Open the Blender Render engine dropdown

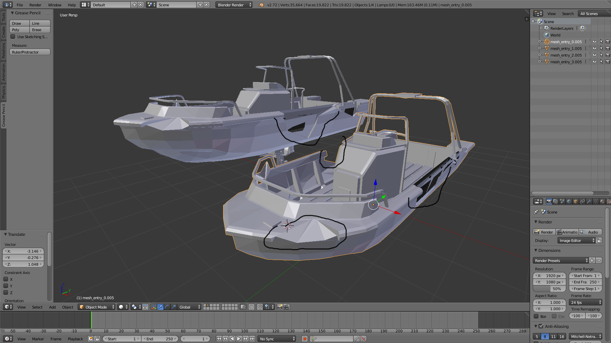(x=234, y=5)
